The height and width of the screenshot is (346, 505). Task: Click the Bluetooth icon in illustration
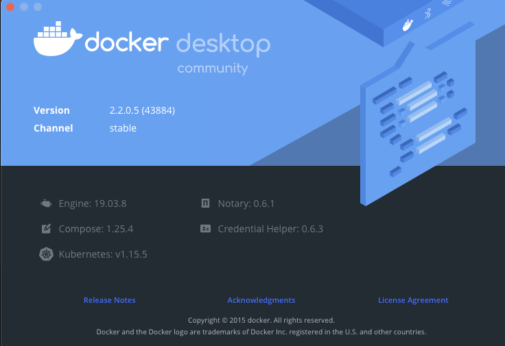428,14
